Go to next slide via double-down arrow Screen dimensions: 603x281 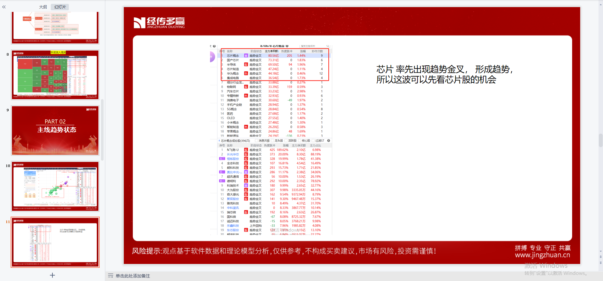[x=600, y=263]
